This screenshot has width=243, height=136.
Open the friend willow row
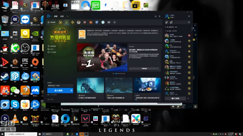point(178,57)
